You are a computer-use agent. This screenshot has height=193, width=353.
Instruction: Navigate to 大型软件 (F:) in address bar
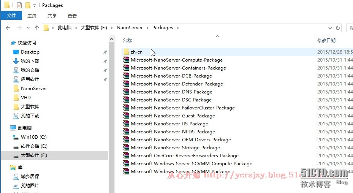coord(94,28)
